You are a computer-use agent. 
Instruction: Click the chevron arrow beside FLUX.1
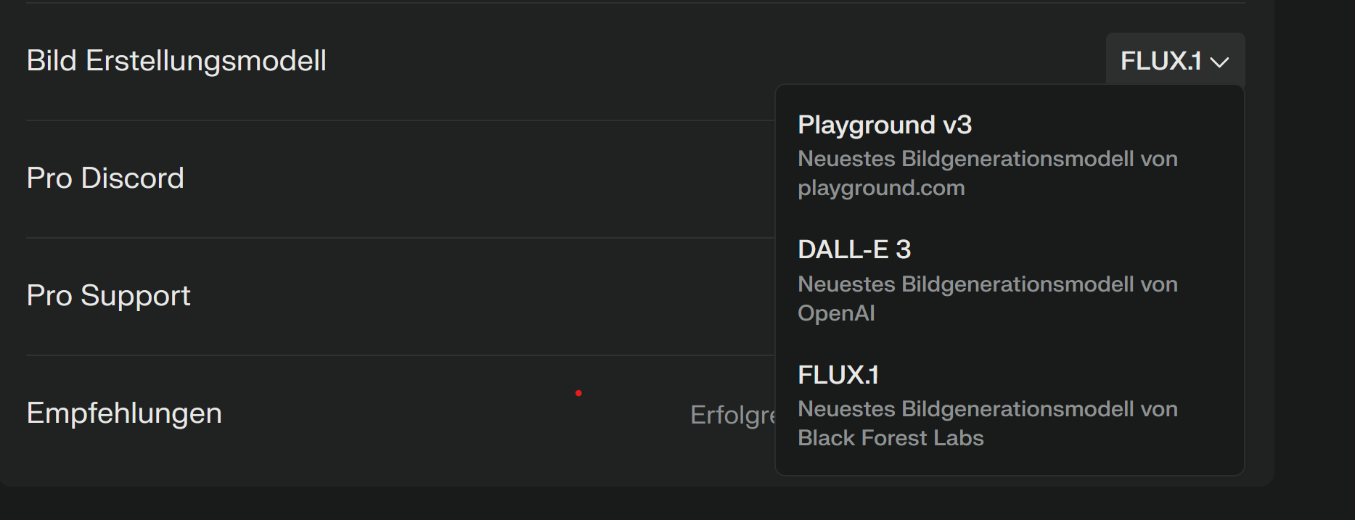pos(1220,62)
